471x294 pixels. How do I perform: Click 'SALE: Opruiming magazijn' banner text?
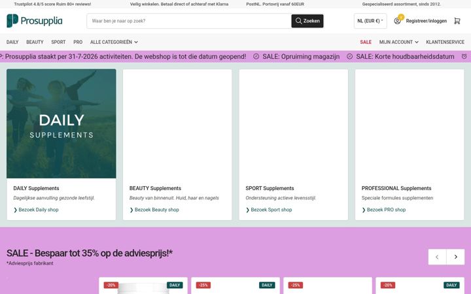pyautogui.click(x=301, y=56)
